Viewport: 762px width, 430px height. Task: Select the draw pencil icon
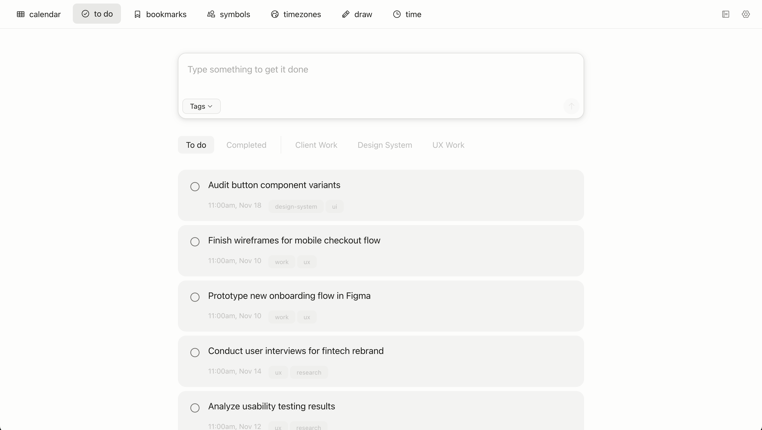click(345, 14)
